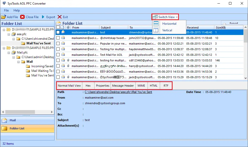Click the folder tree horizontal scrollbar thumb
This screenshot has height=147, width=248.
[20, 112]
